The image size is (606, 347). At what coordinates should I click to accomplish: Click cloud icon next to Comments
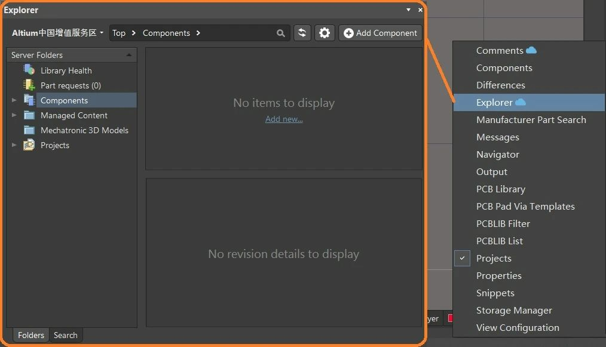pos(531,50)
